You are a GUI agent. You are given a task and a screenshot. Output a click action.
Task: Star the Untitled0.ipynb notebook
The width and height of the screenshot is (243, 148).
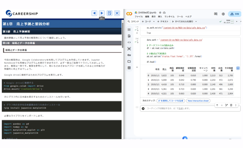160,13
